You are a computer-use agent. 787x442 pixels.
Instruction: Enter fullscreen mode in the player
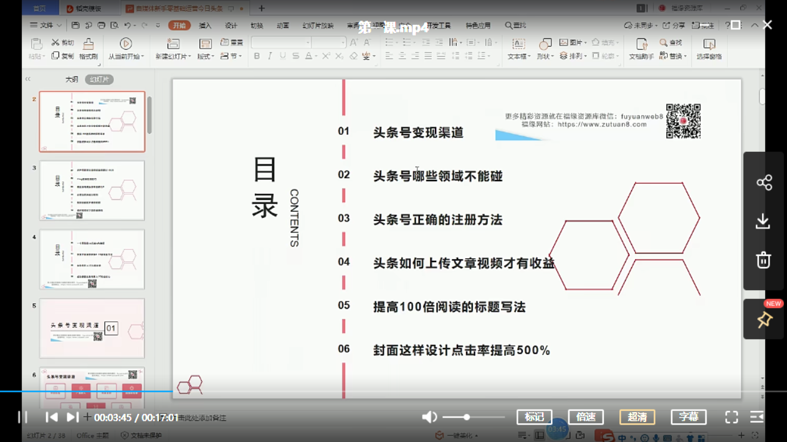(732, 417)
